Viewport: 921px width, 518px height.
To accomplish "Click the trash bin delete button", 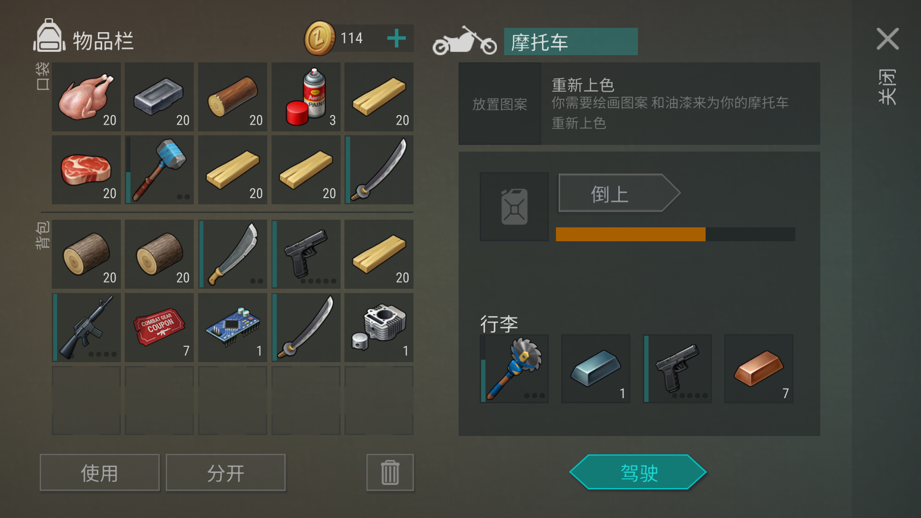I will coord(390,472).
